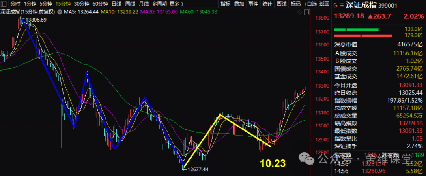Toggle the right info panel icon
This screenshot has height=176, width=426.
click(307, 12)
